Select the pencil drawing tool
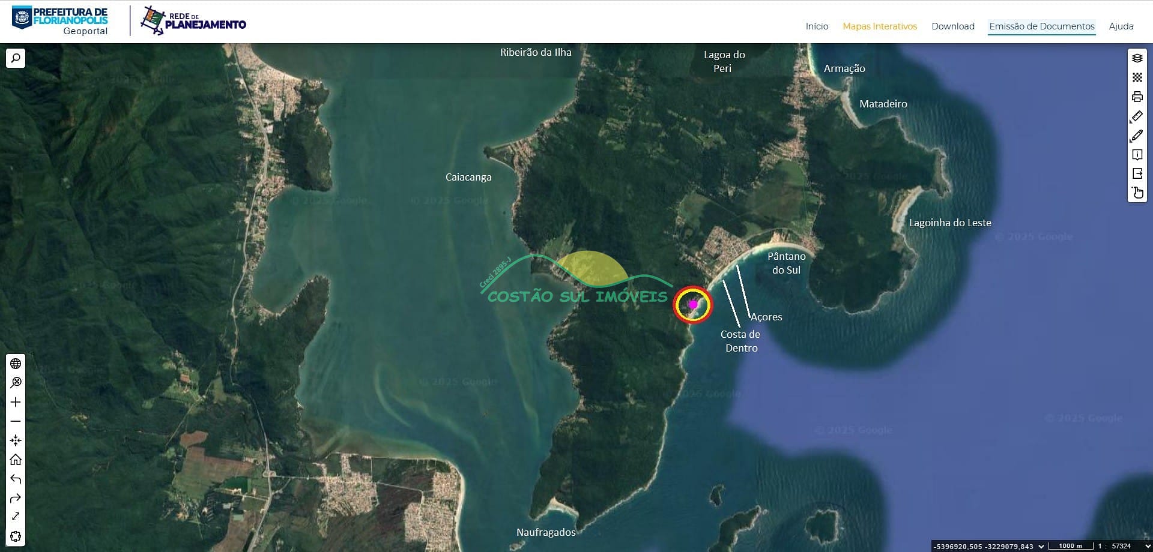The width and height of the screenshot is (1153, 552). point(1137,136)
